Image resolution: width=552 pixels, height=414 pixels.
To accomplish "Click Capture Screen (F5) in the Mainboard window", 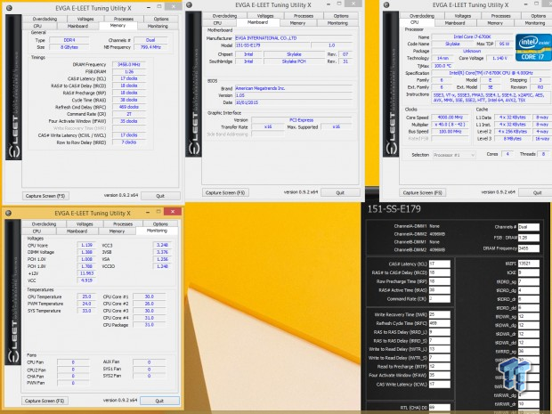I will tap(225, 192).
